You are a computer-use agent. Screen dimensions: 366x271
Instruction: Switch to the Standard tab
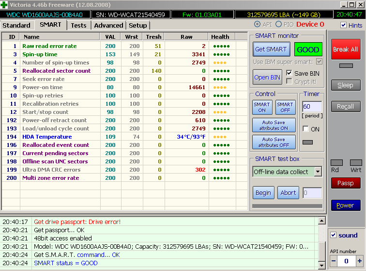click(16, 25)
